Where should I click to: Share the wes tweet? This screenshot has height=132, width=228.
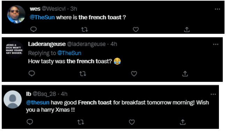[187, 30]
